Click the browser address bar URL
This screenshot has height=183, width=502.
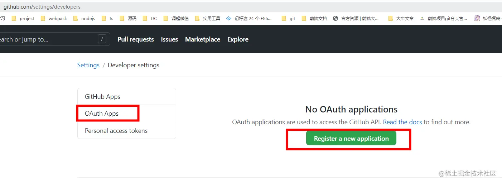click(42, 7)
